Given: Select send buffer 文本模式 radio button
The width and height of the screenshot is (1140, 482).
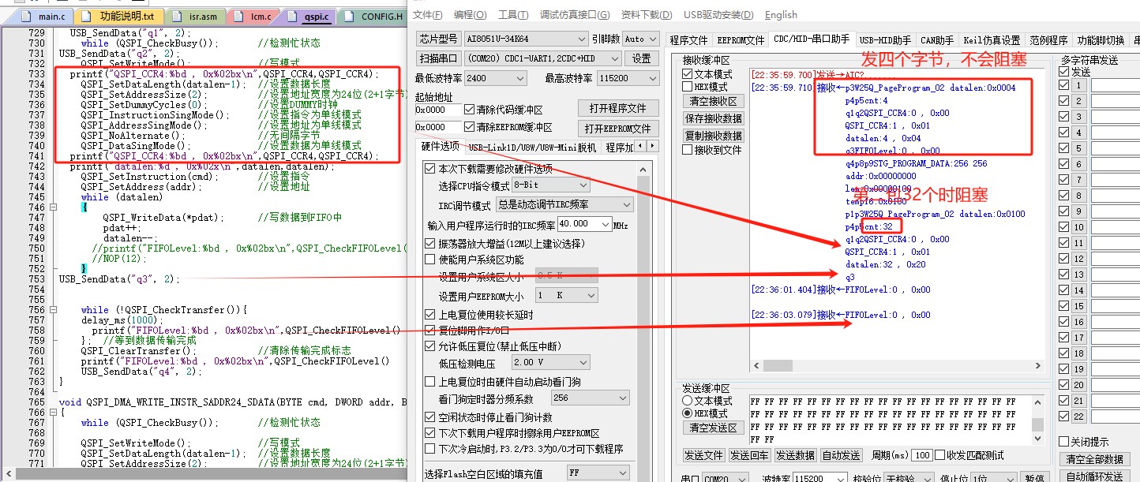Looking at the screenshot, I should click(x=688, y=401).
